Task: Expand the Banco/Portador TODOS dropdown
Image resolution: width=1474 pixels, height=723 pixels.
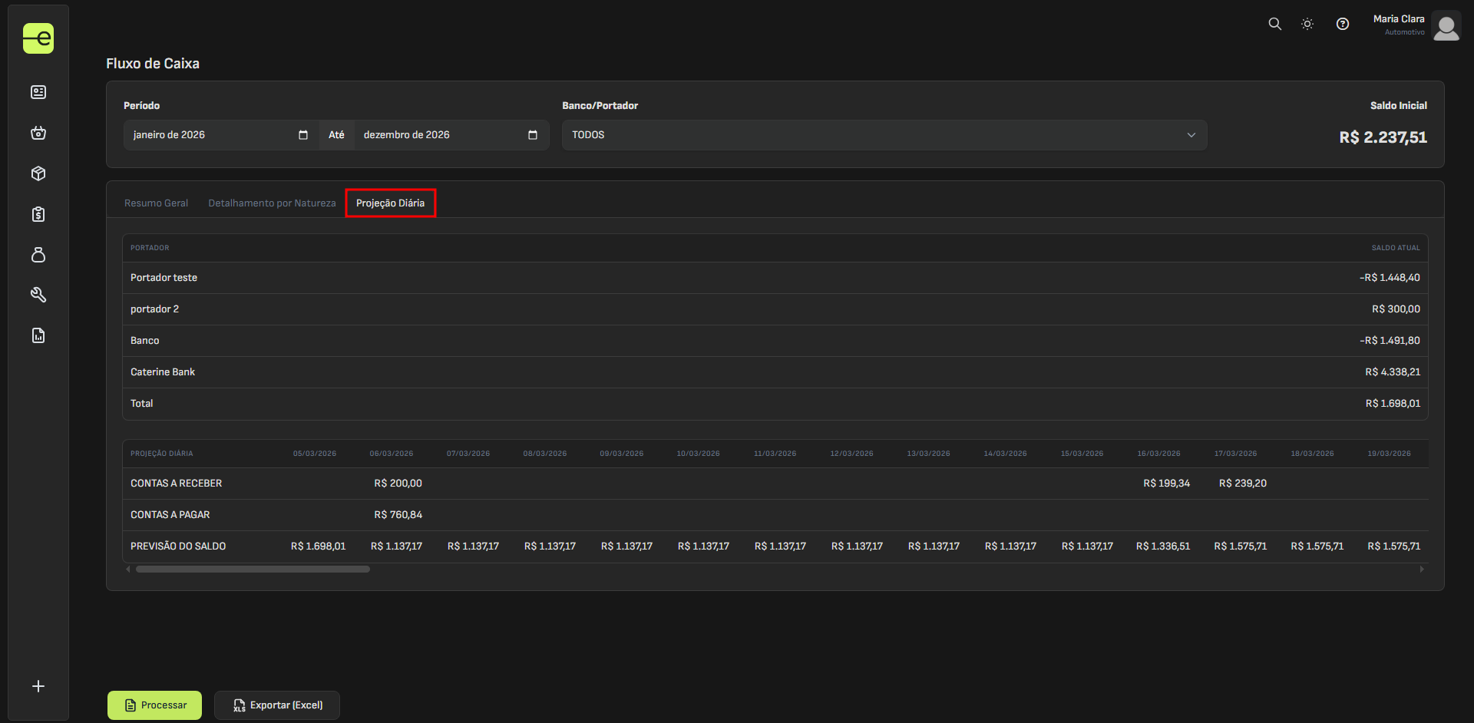Action: click(x=884, y=135)
